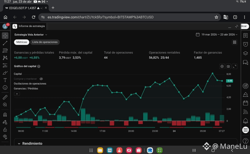Open the alerts clock icon

coord(245,44)
